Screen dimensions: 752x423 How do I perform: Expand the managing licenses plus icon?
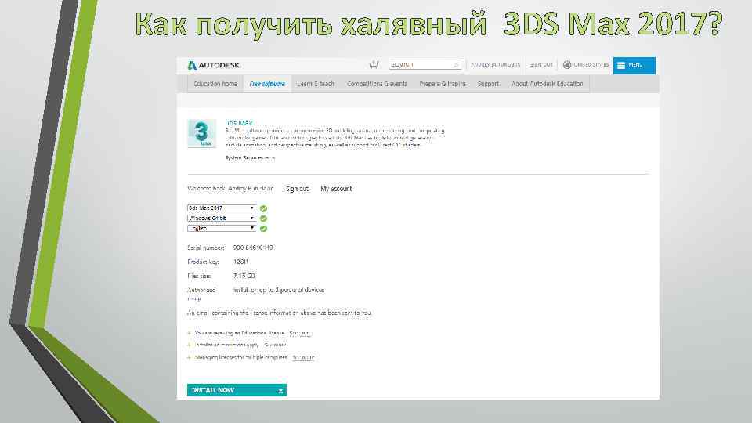pos(190,357)
